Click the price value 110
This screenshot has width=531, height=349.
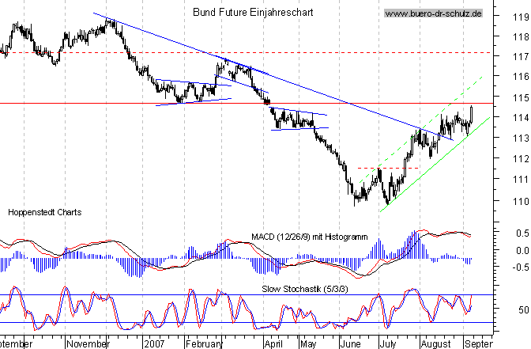click(x=522, y=202)
